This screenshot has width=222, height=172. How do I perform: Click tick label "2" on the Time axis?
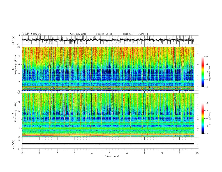point(57,153)
